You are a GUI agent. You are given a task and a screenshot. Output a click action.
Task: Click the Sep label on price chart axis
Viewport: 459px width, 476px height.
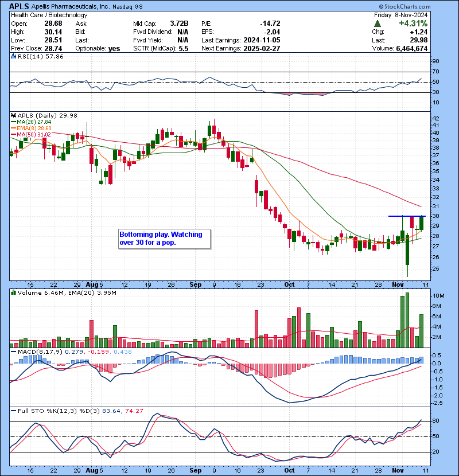tap(195, 284)
